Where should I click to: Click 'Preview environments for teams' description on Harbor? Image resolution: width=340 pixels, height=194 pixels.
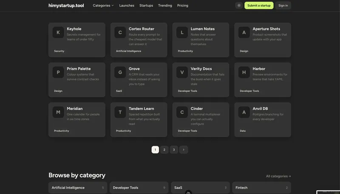[x=270, y=77]
